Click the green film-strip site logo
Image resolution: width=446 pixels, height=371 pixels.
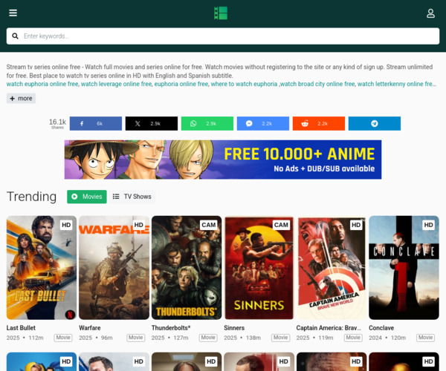tap(221, 13)
